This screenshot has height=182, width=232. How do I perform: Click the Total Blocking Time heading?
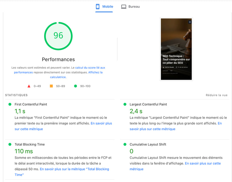tap(30, 144)
